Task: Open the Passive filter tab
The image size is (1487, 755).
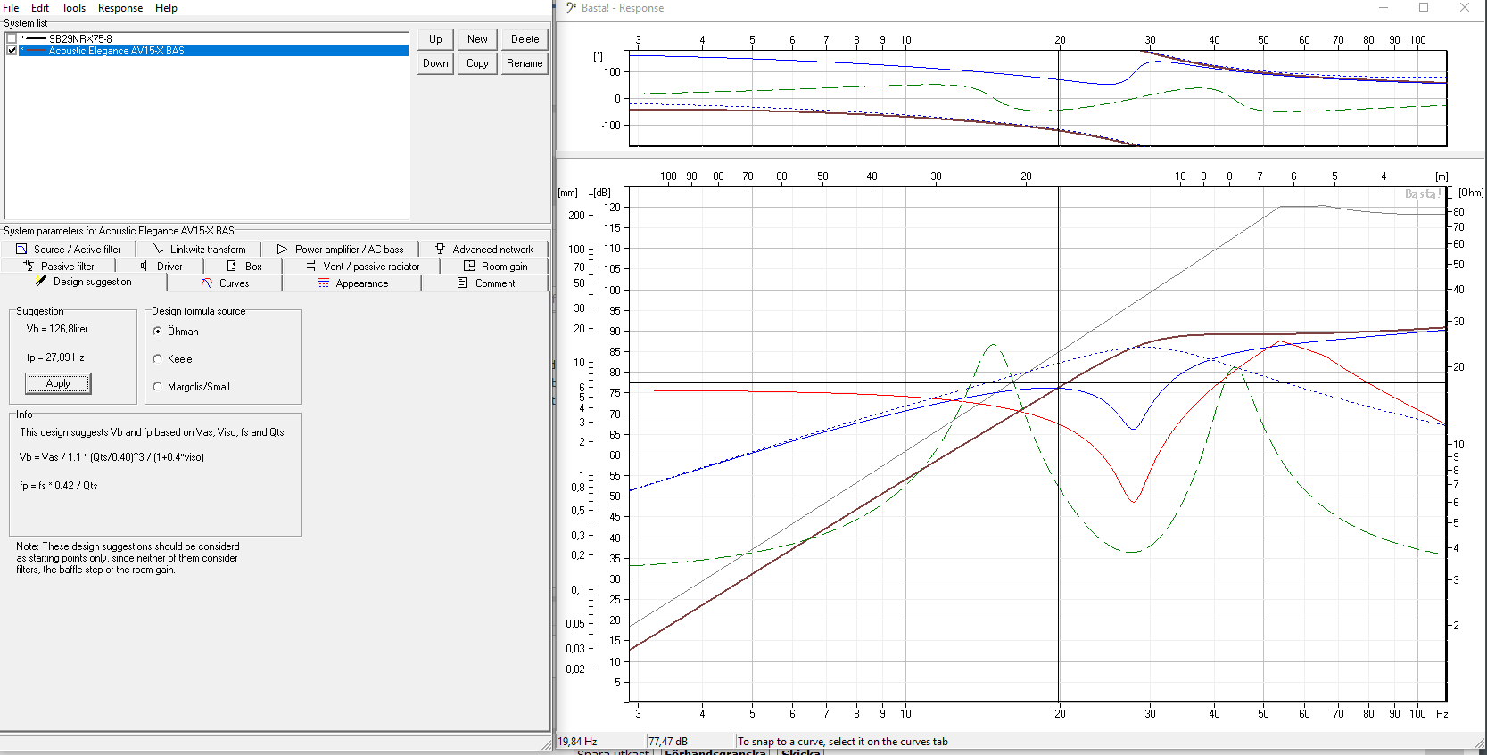Action: point(59,267)
